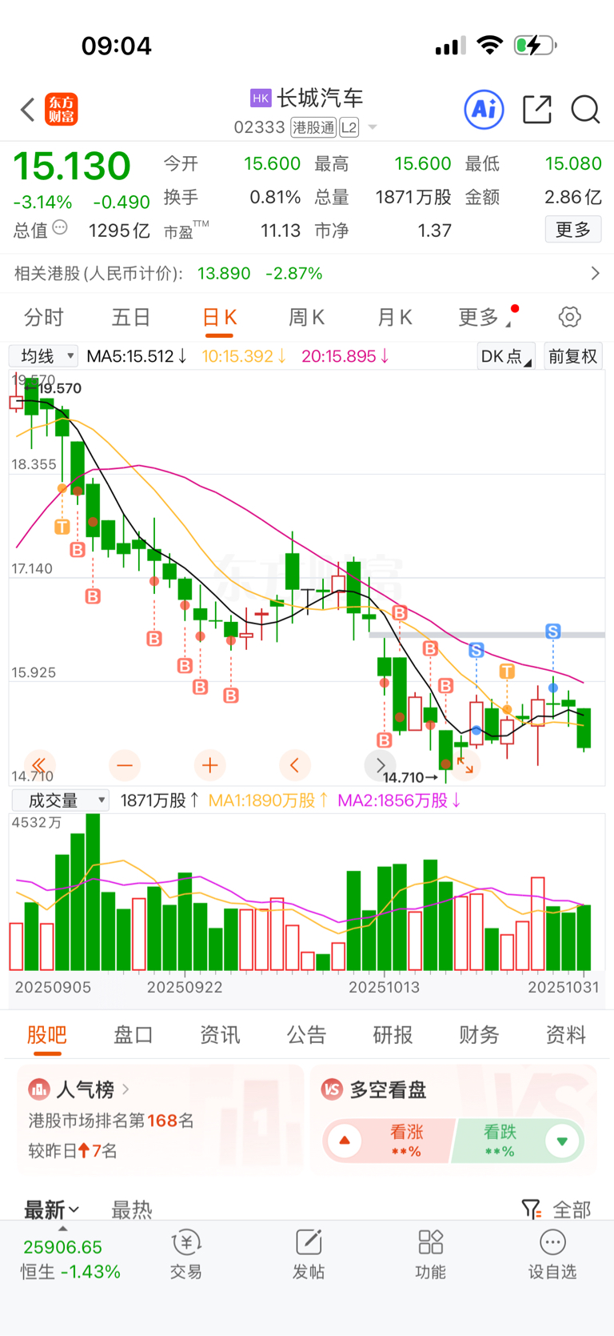The height and width of the screenshot is (1336, 614).
Task: Vote 看跌 bearish button
Action: tap(517, 1141)
